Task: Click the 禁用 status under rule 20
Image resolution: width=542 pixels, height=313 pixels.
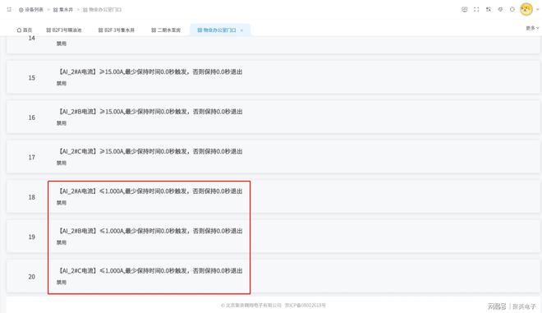Action: 62,283
